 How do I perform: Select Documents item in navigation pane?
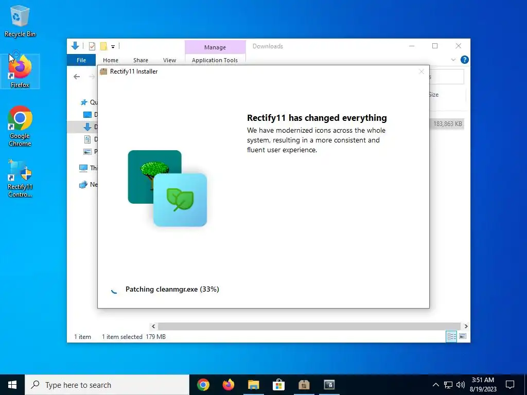click(87, 139)
